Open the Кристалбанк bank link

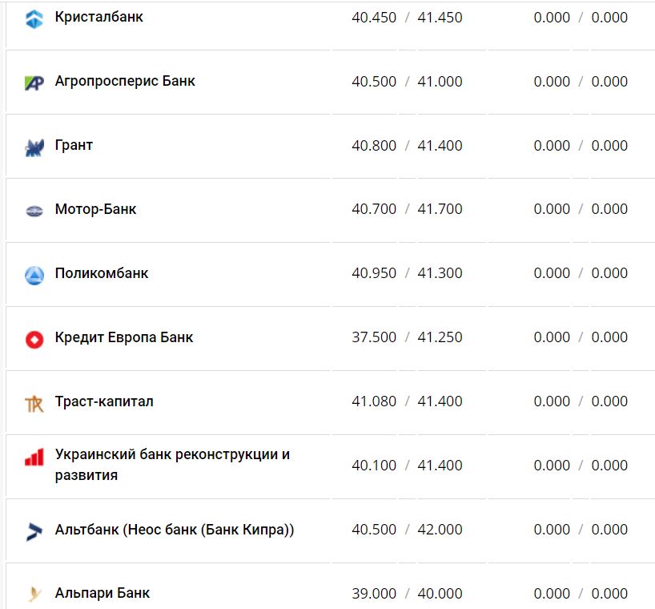coord(99,17)
